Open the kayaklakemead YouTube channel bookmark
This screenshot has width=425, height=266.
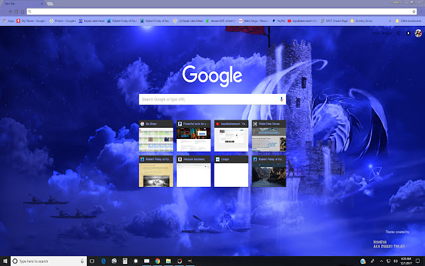pos(303,21)
